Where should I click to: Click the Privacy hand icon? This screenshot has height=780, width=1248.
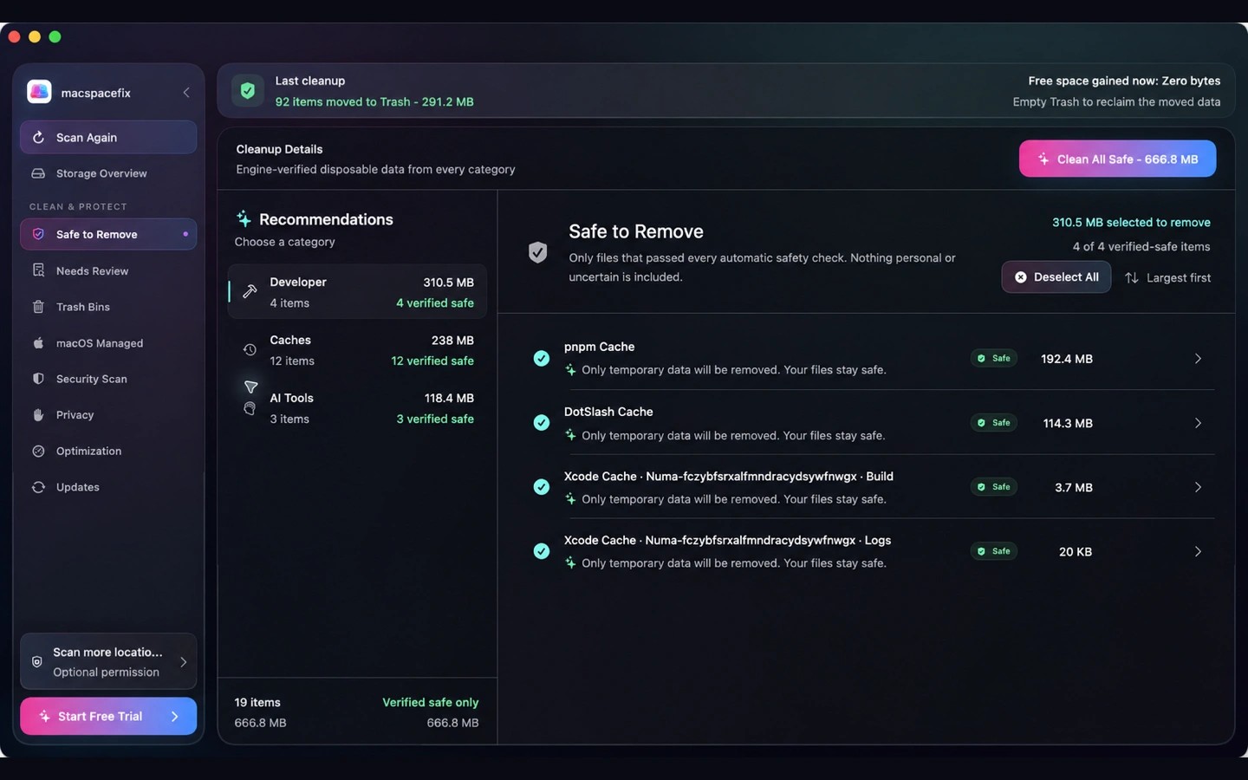coord(38,415)
